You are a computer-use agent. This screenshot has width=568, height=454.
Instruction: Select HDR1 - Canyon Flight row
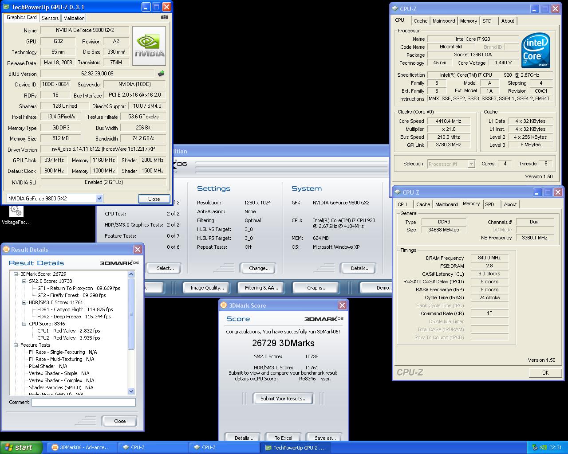pyautogui.click(x=75, y=309)
